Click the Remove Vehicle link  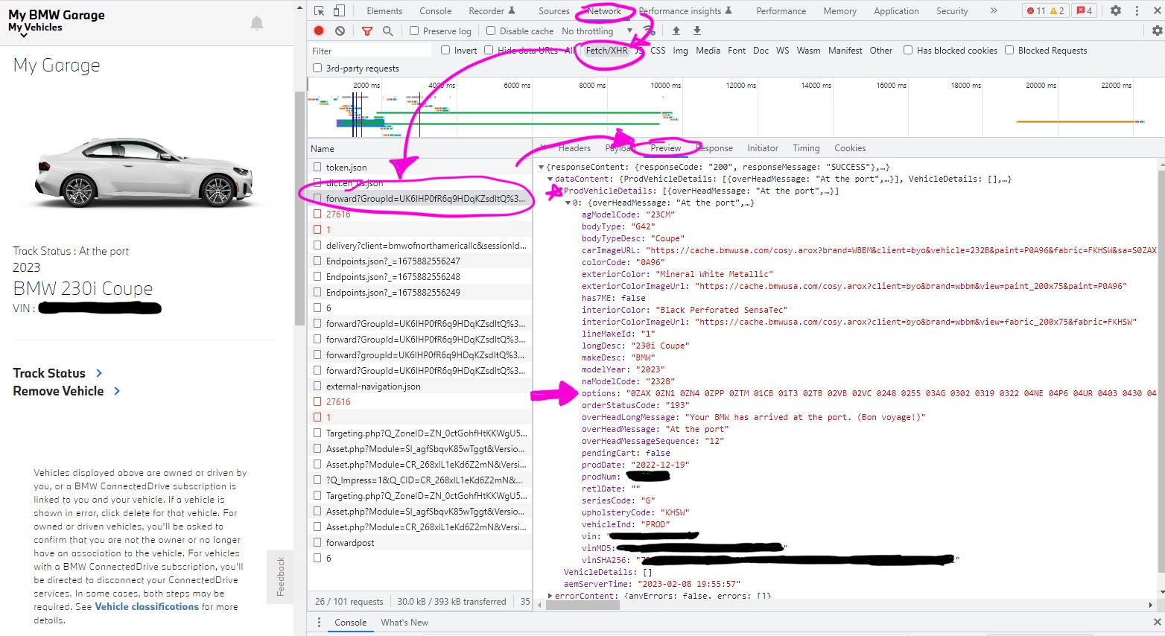tap(58, 391)
